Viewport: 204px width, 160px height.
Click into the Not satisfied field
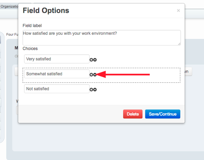57,89
